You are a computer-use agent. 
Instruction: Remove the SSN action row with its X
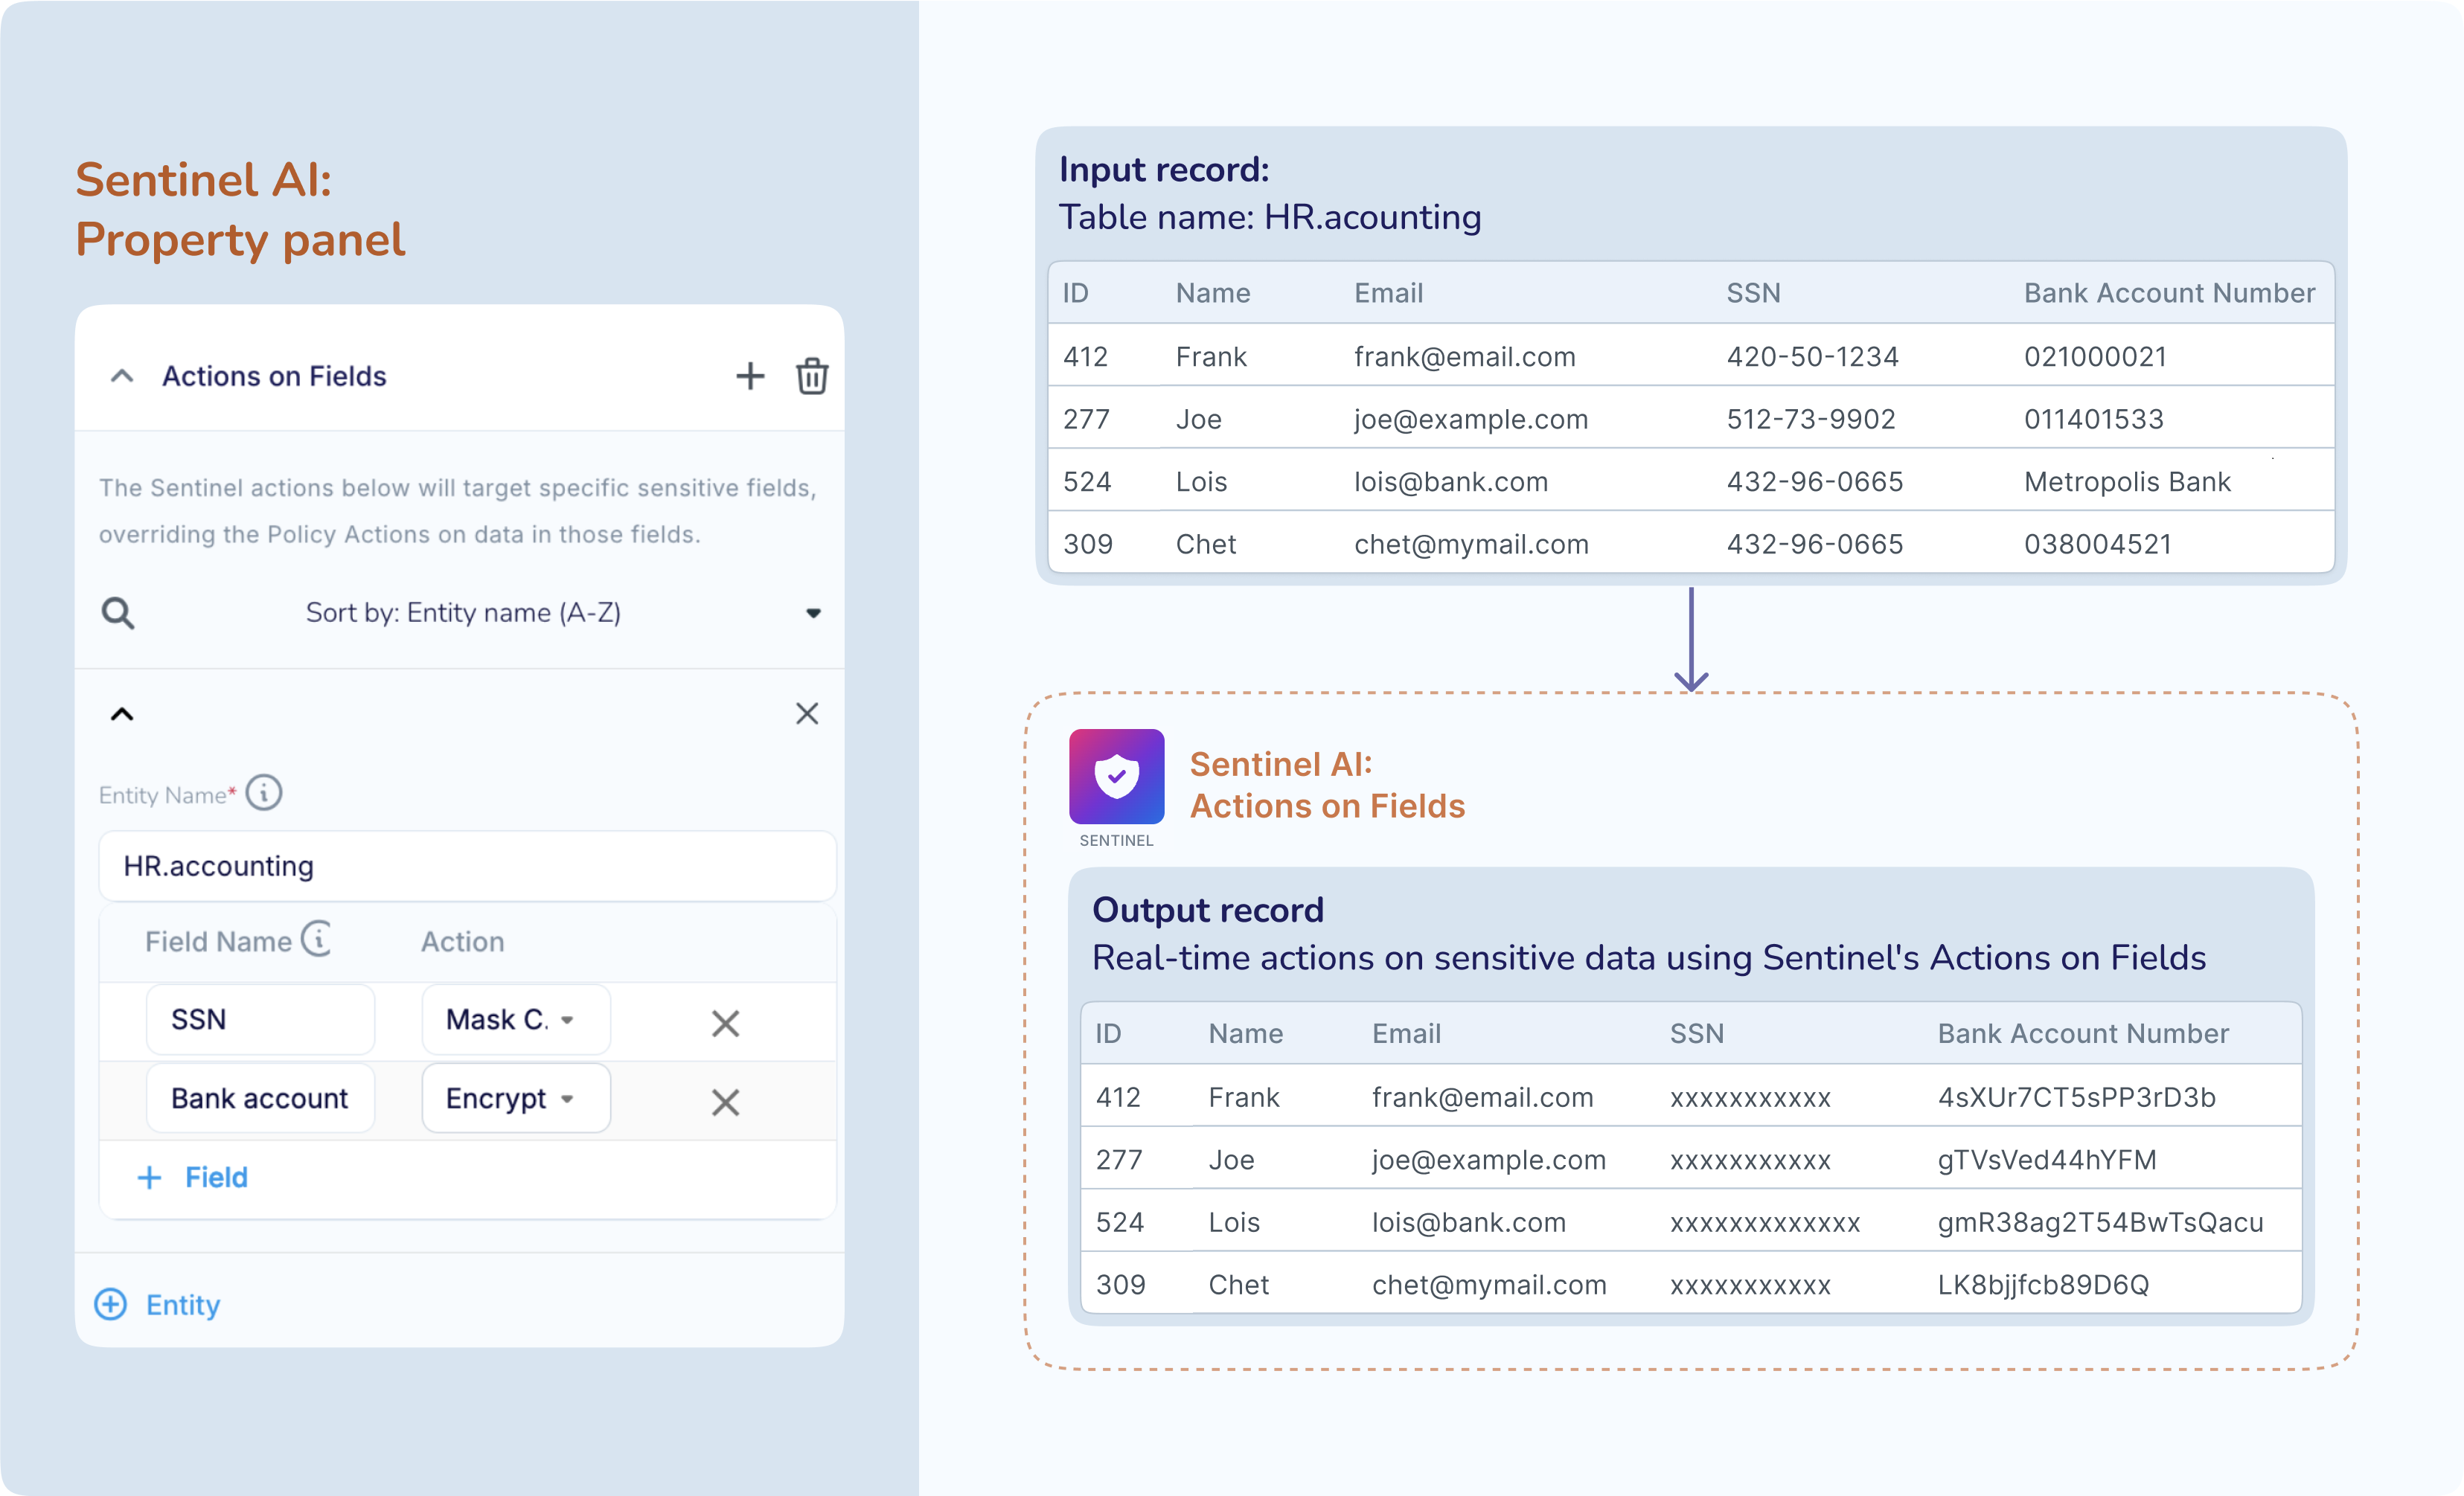pos(725,1022)
